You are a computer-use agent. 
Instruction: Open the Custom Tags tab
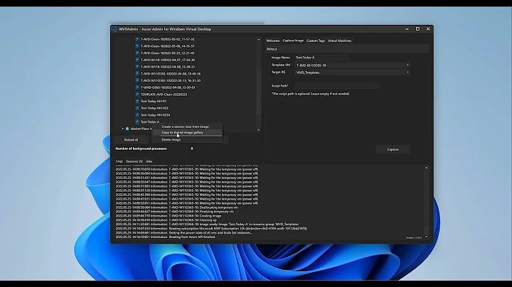tap(316, 40)
